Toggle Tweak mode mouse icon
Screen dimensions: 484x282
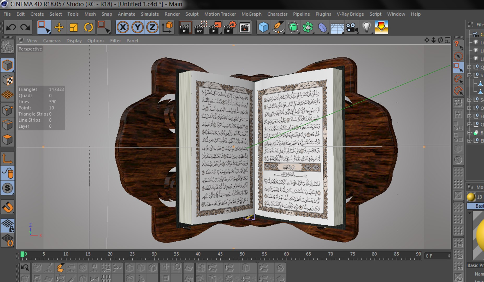8,173
